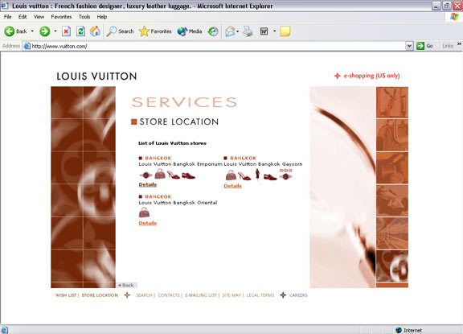
Task: Click the address bar URL field
Action: [x=215, y=46]
